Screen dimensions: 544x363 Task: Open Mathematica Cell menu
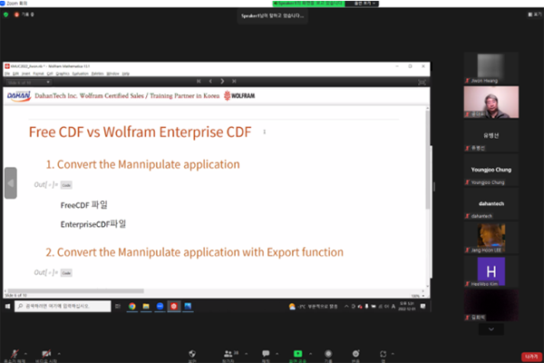[x=50, y=74]
